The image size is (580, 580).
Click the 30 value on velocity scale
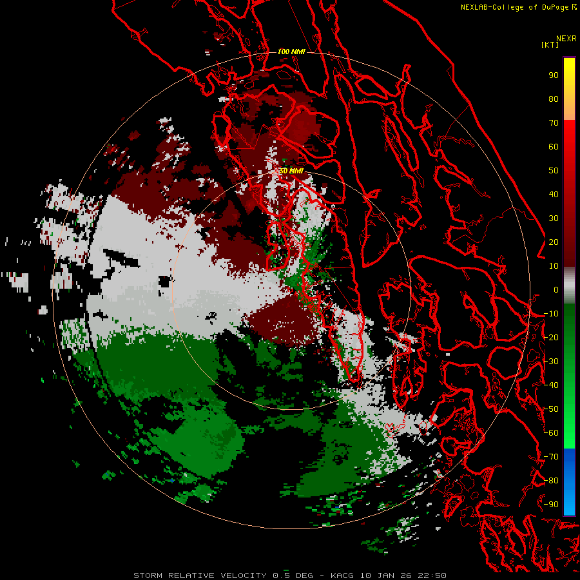554,218
